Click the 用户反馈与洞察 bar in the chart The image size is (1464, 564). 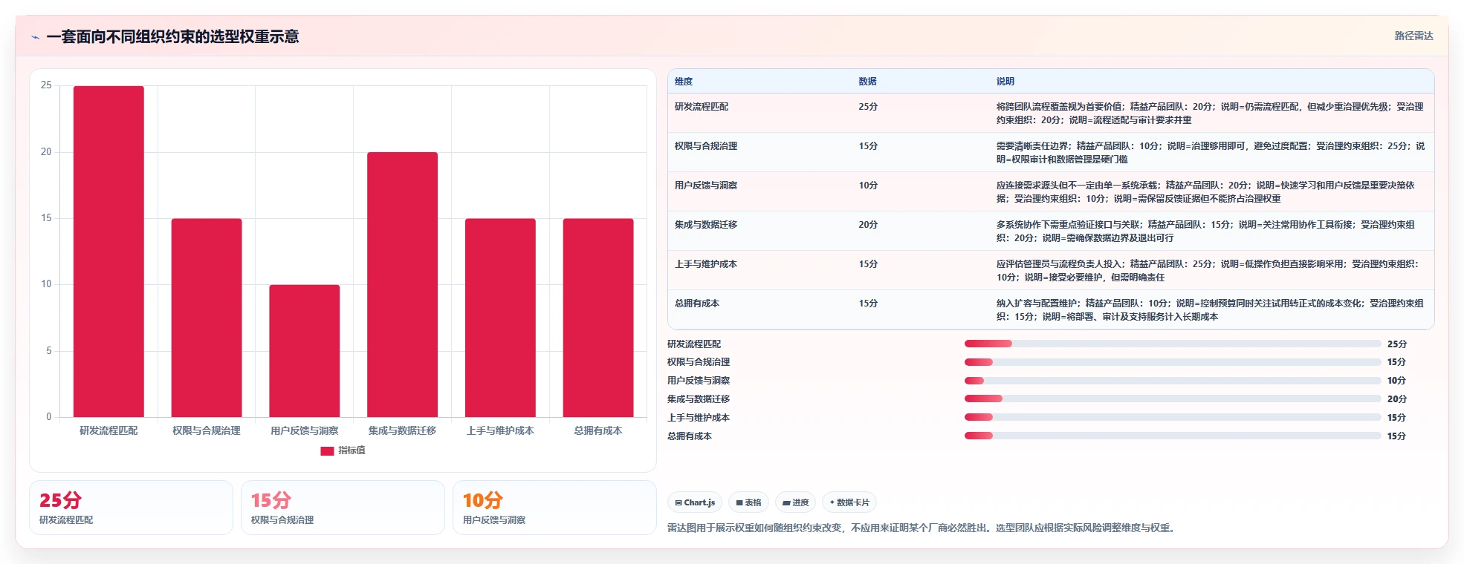[305, 351]
